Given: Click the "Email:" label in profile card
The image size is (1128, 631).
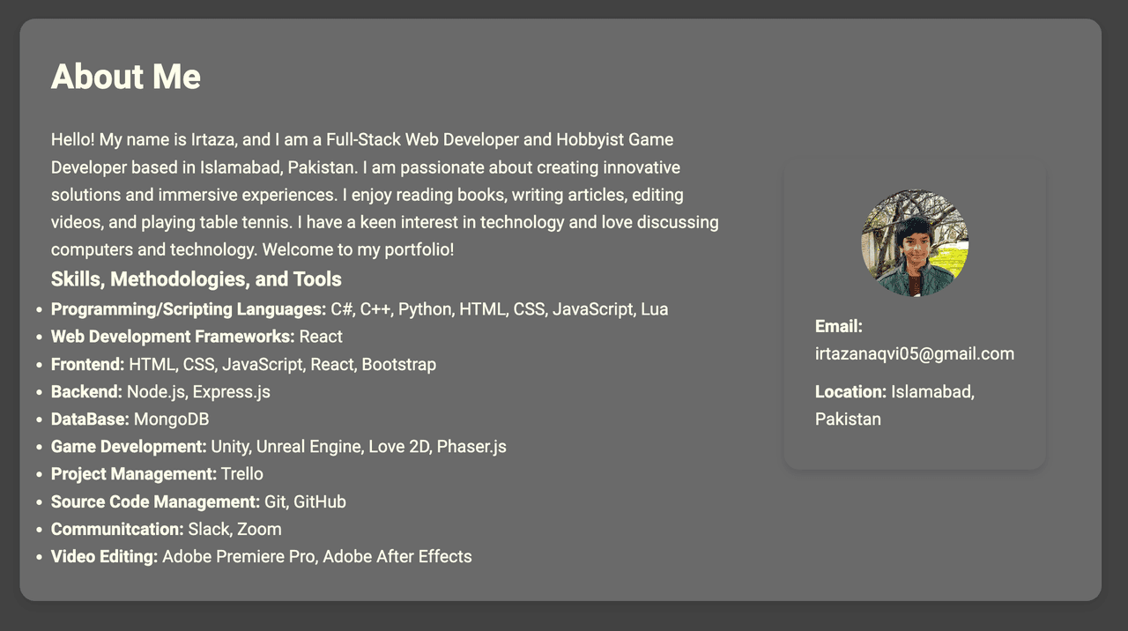Looking at the screenshot, I should (838, 326).
